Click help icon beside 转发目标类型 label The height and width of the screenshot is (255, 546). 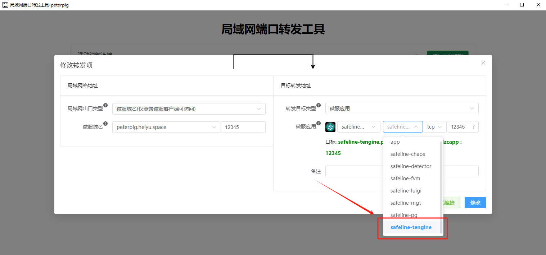tap(319, 106)
